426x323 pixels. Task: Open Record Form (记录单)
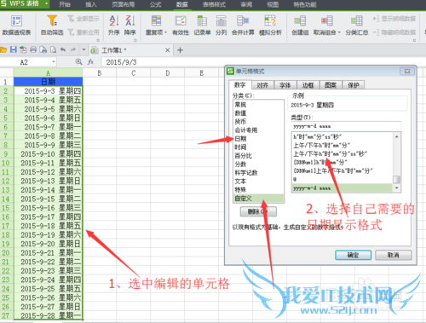click(x=202, y=26)
